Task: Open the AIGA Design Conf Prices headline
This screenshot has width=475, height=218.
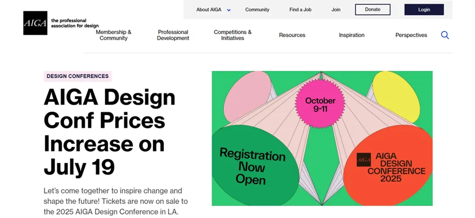Action: pos(110,132)
